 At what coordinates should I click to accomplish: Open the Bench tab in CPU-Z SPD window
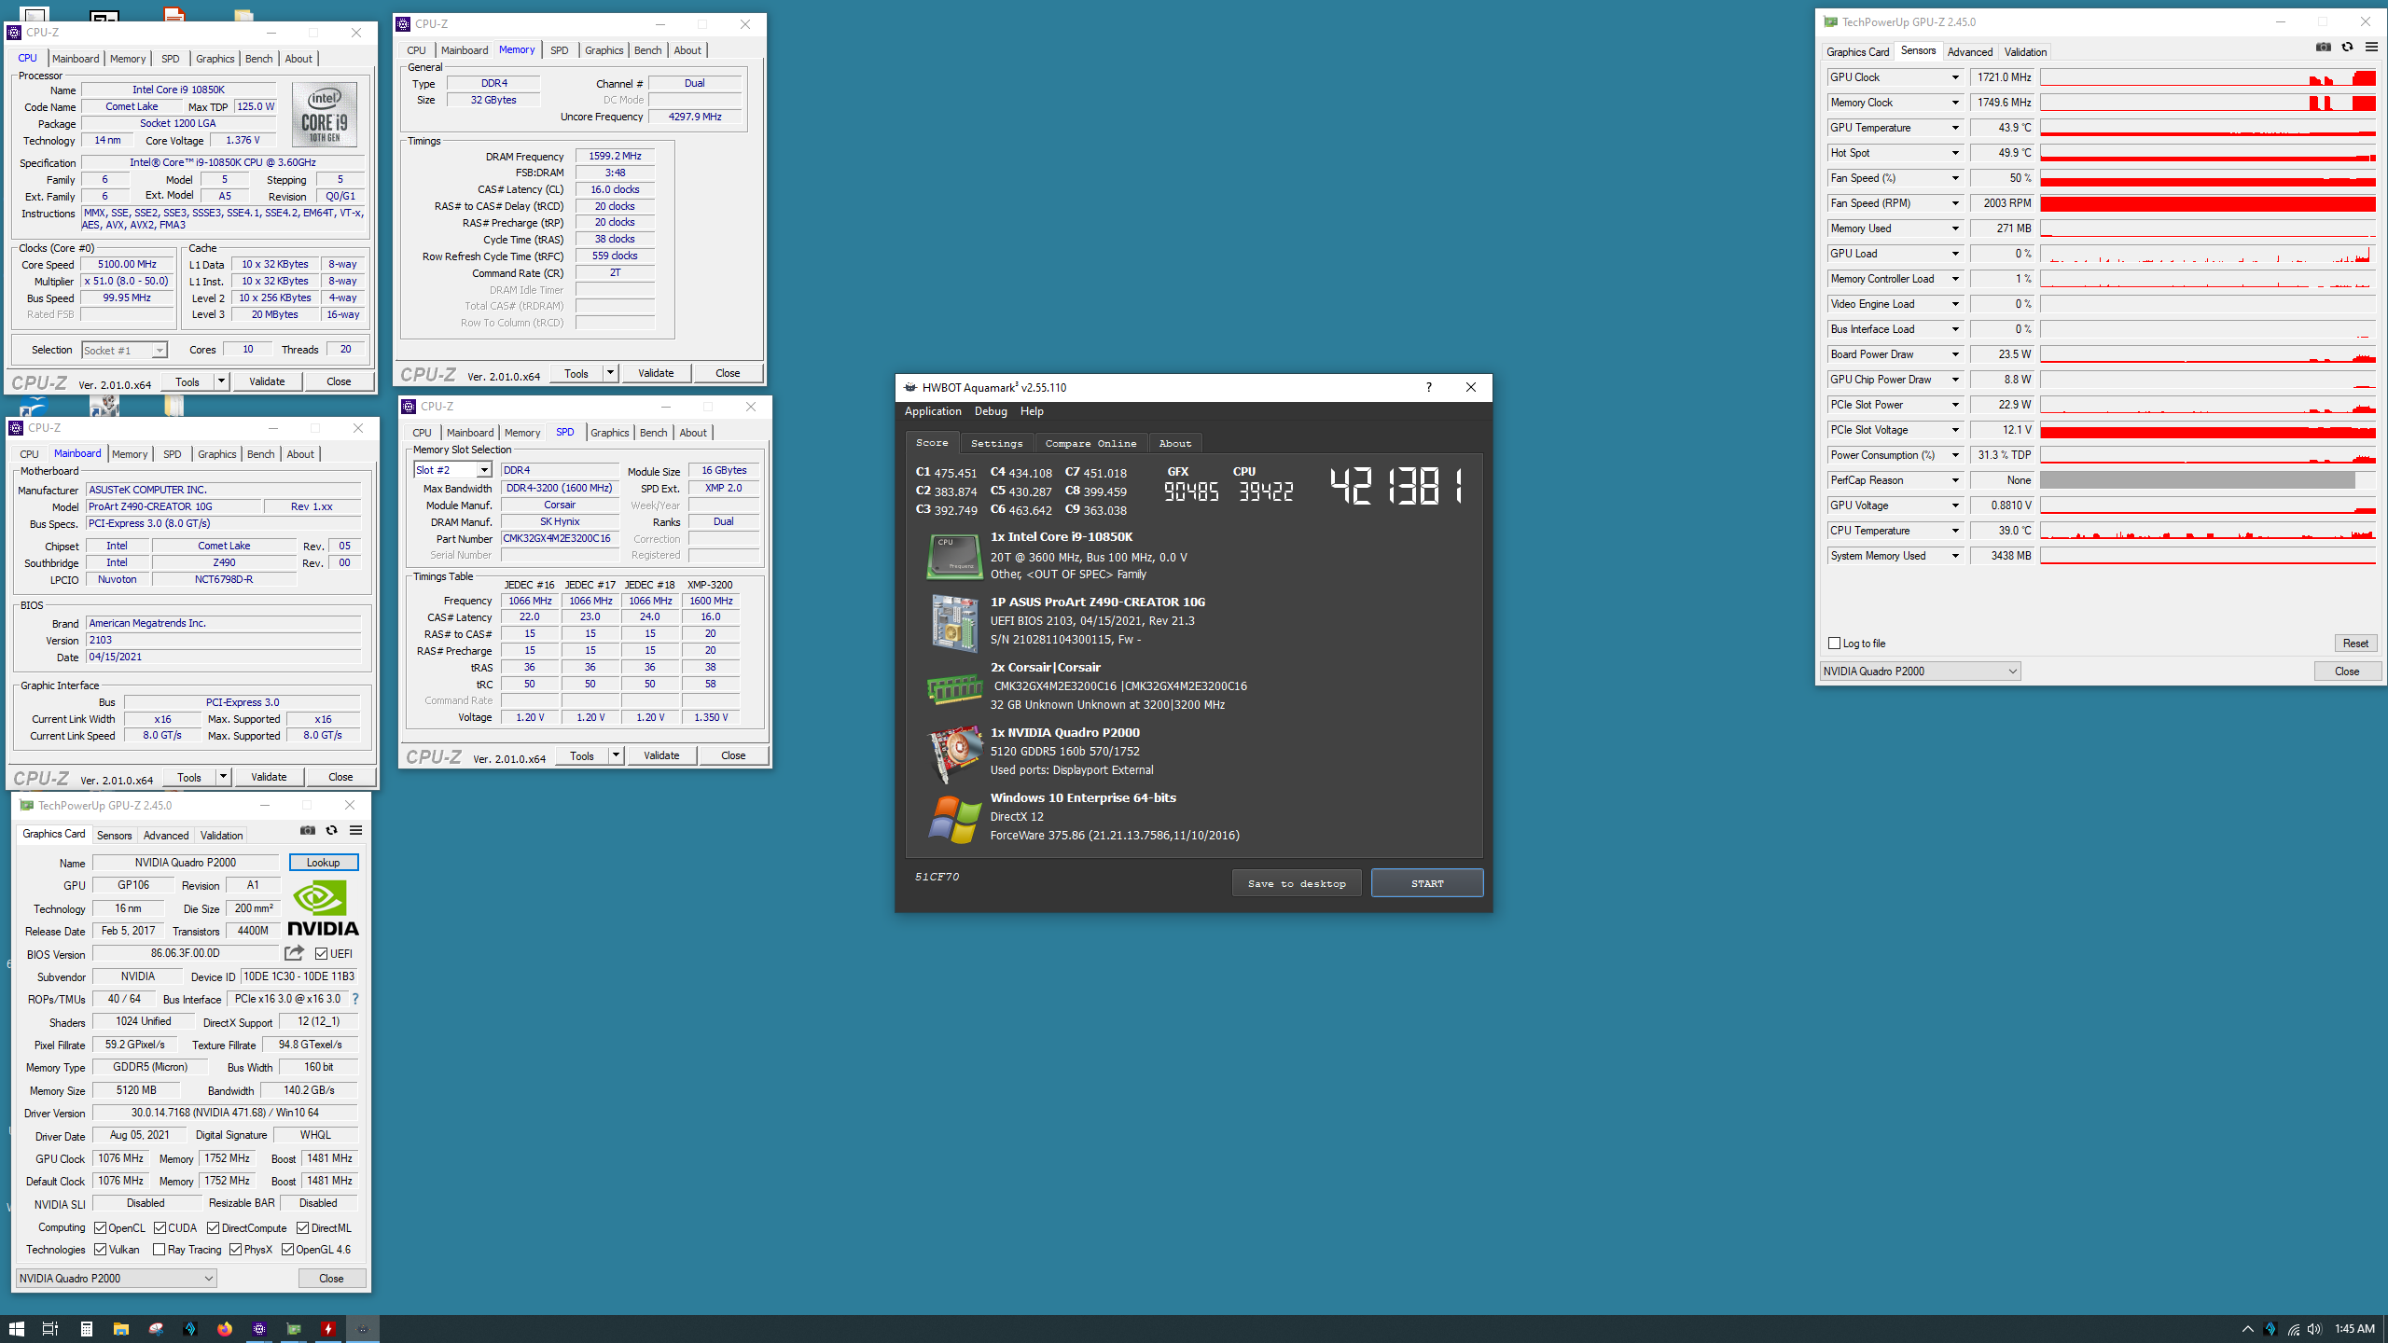653,433
